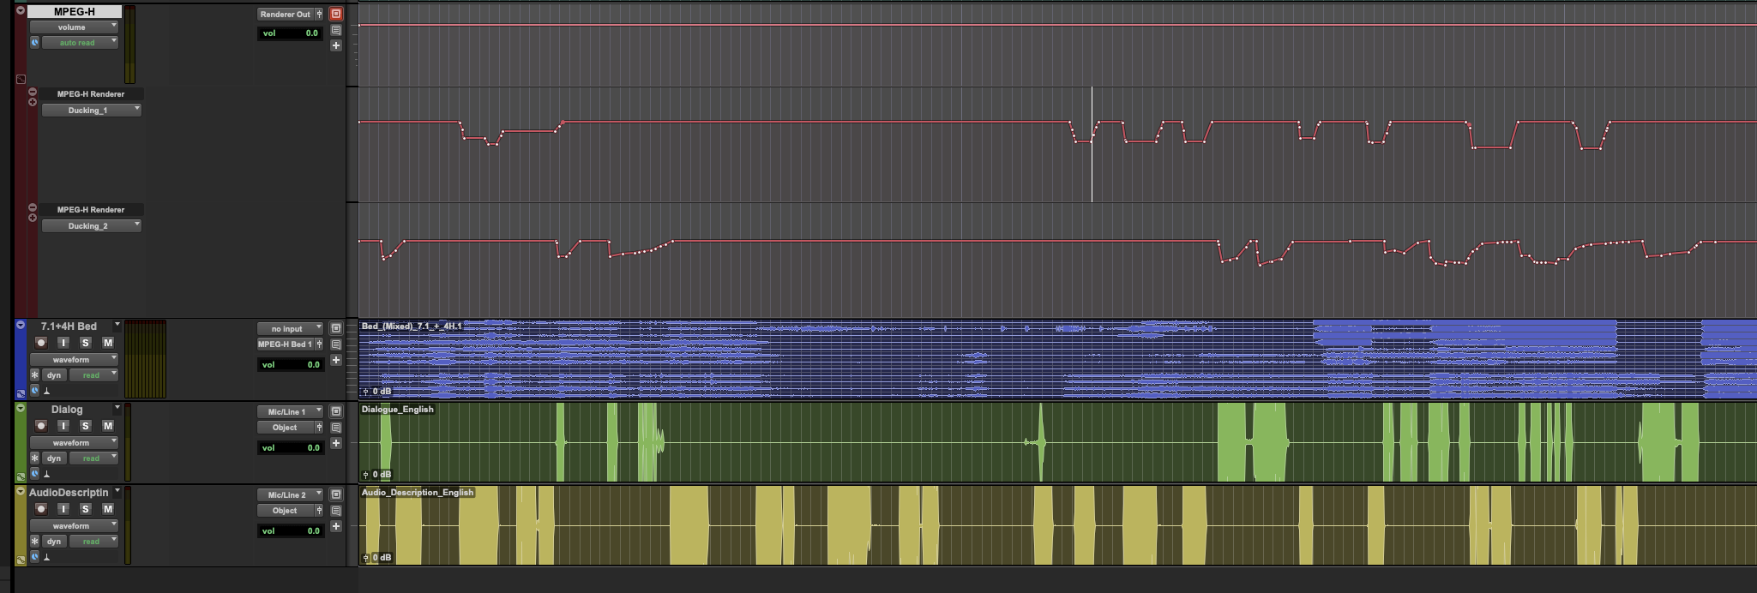The image size is (1757, 593).
Task: Add lane below Ducking_2 with plus icon
Action: point(33,218)
